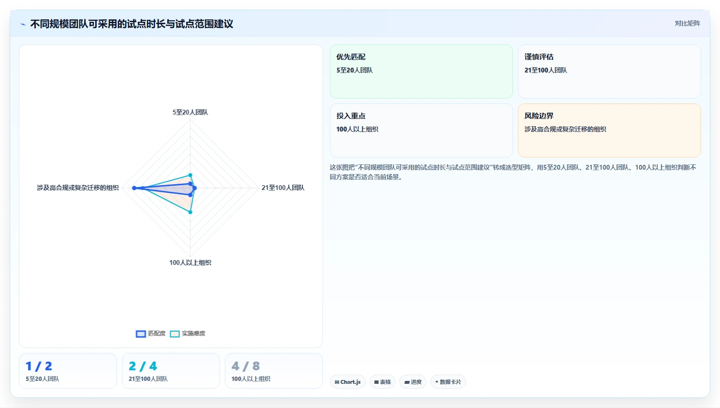Open the 2 / 4 stat card
720x408 pixels.
pyautogui.click(x=171, y=371)
